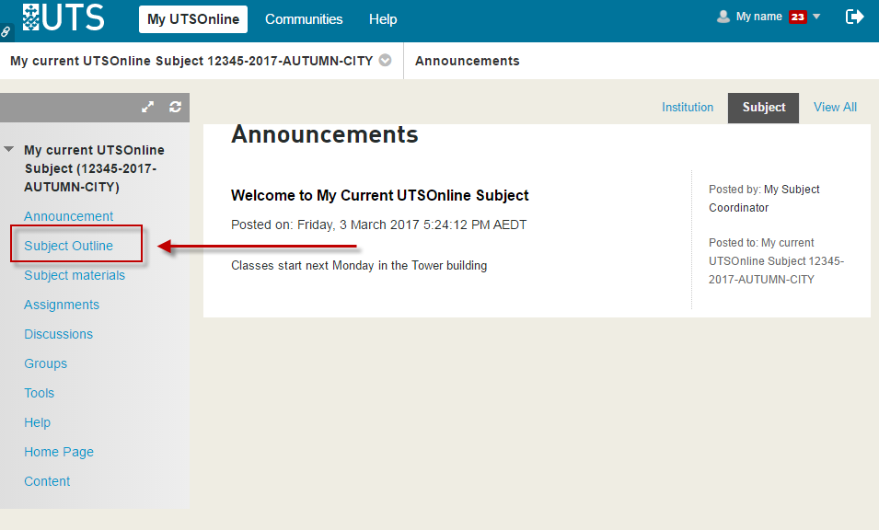This screenshot has width=879, height=530.
Task: Click the link icon at the top-left edge
Action: point(6,32)
